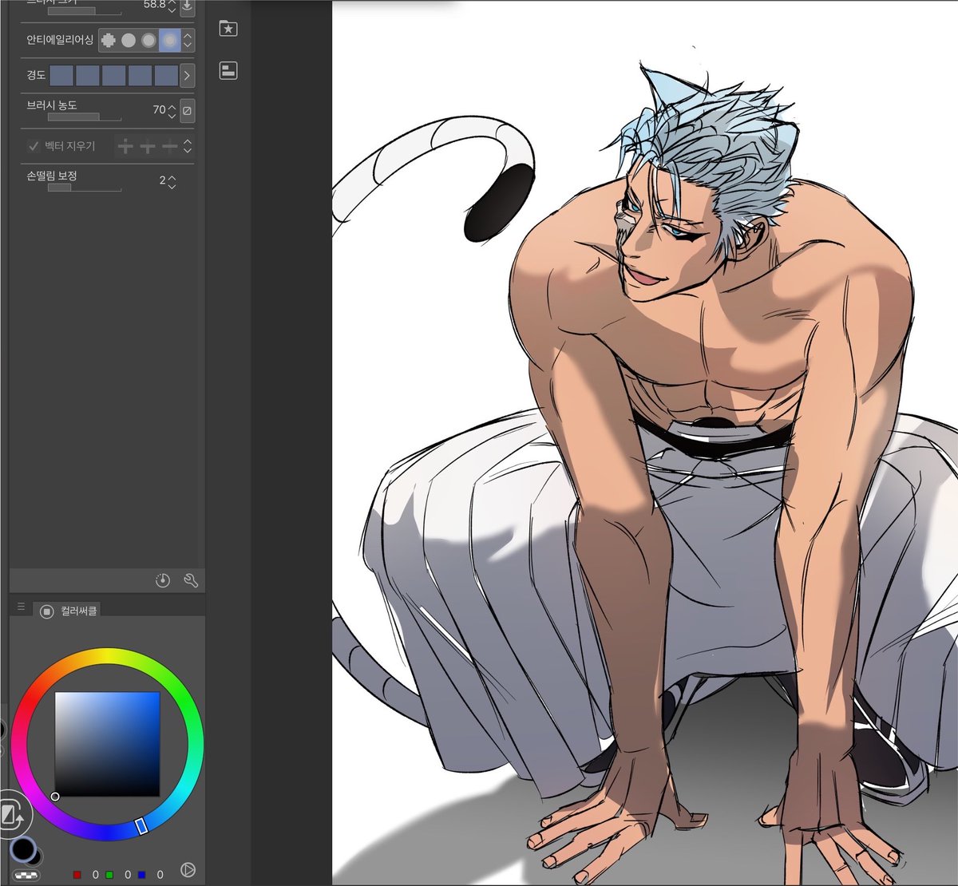
Task: Open the color palette hamburger menu
Action: tap(22, 607)
